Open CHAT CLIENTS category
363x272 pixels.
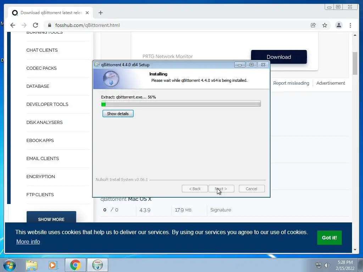coord(42,50)
